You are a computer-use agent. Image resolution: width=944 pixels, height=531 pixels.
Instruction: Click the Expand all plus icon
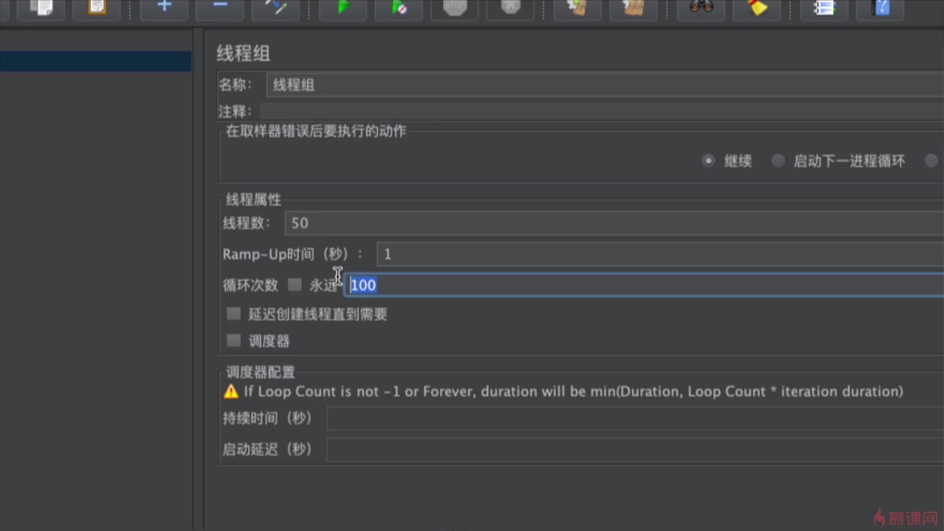(164, 7)
